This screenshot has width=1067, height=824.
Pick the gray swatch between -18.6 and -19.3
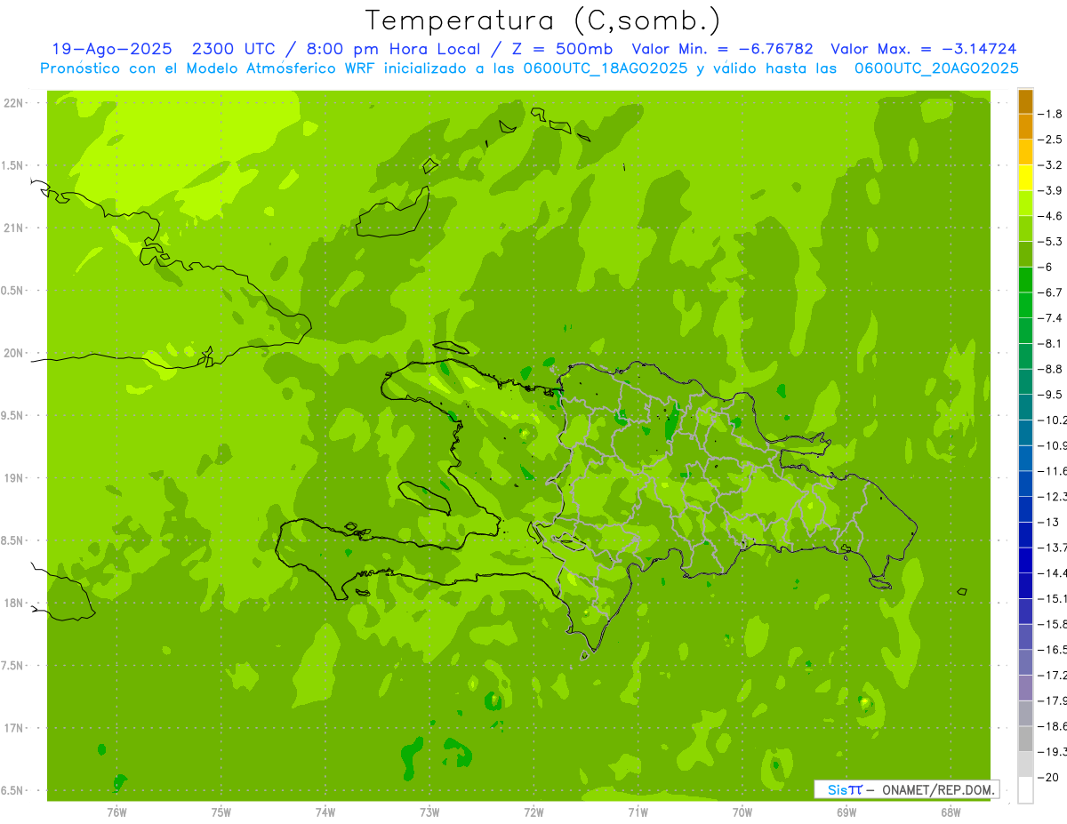click(x=1025, y=739)
